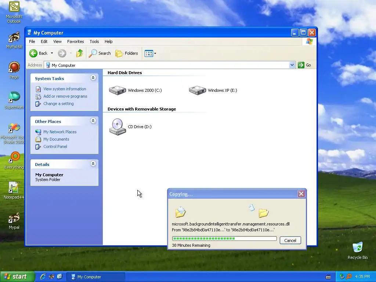Open the Back history dropdown arrow

click(x=52, y=53)
